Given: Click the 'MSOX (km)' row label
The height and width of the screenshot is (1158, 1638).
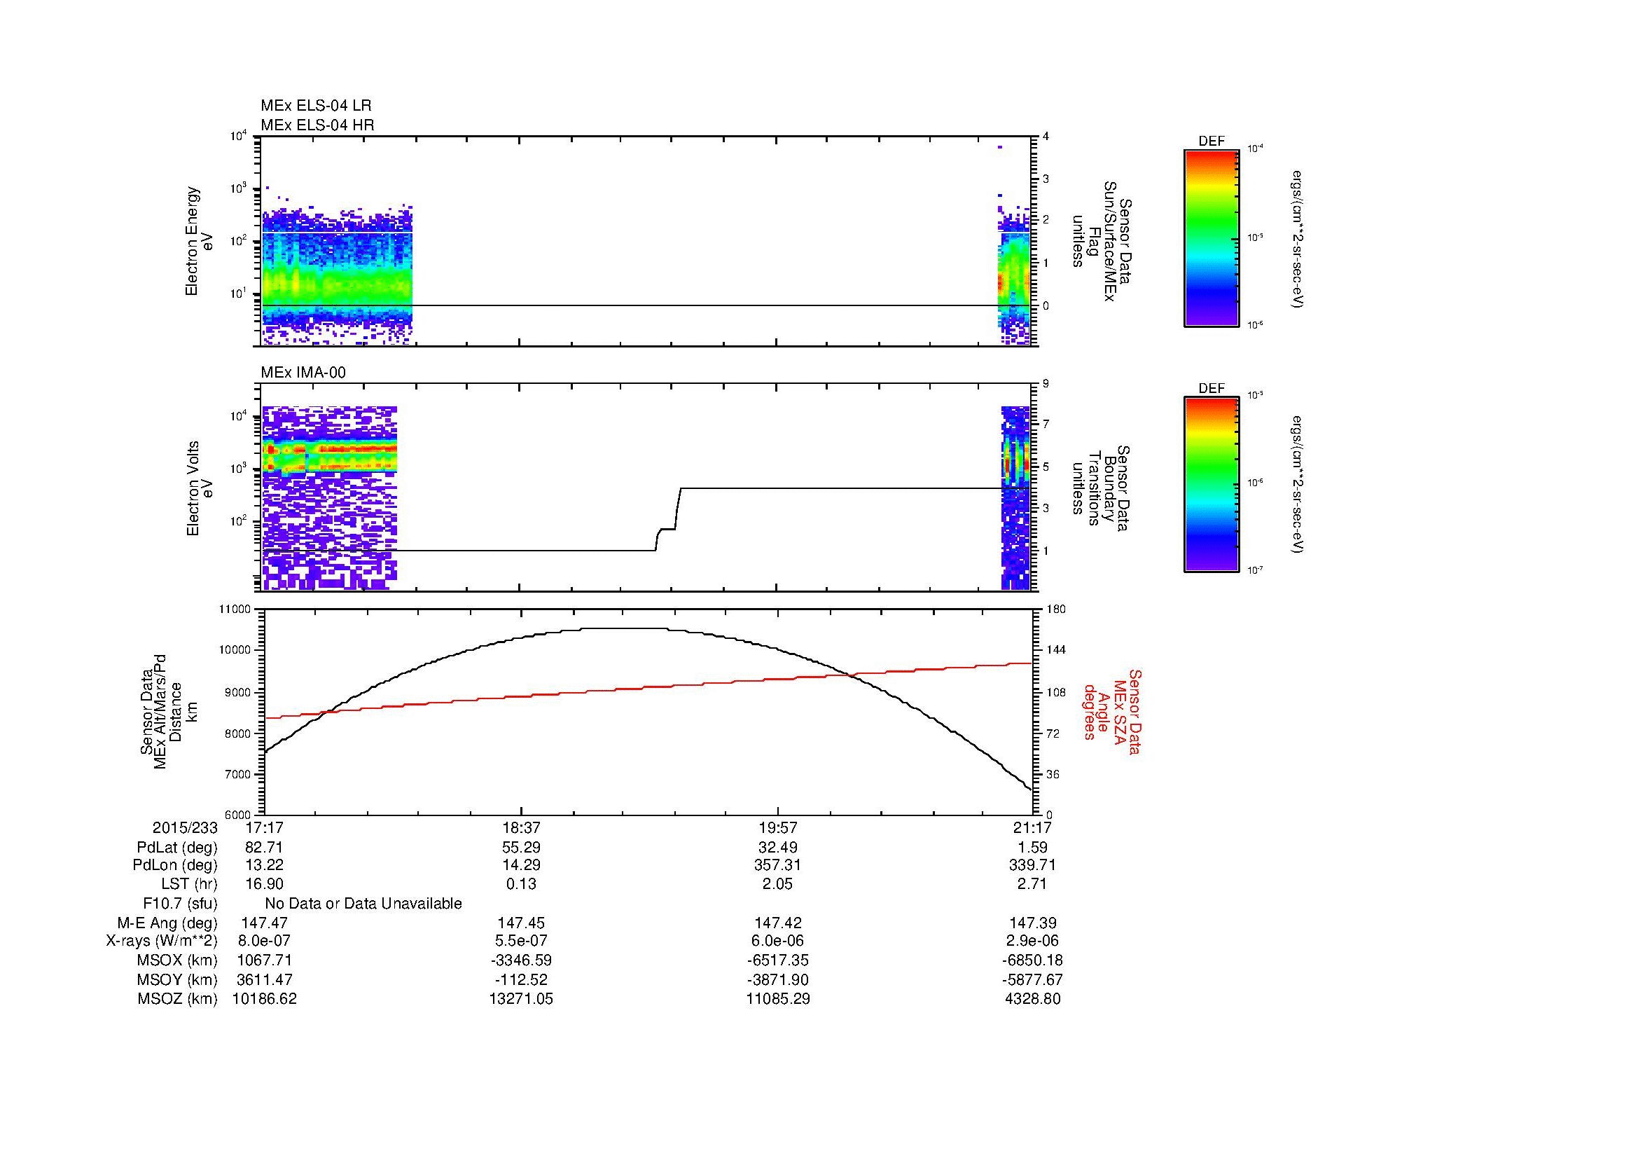Looking at the screenshot, I should (178, 960).
